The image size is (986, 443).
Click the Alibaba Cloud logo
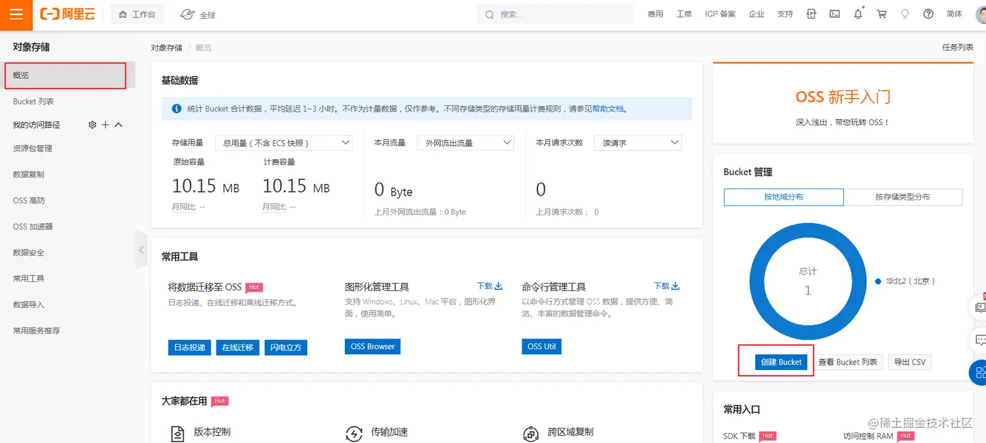click(68, 14)
